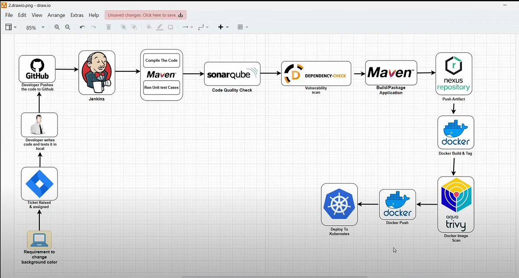This screenshot has width=519, height=278.
Task: Click the Zoom Out magnifier icon
Action: [67, 27]
